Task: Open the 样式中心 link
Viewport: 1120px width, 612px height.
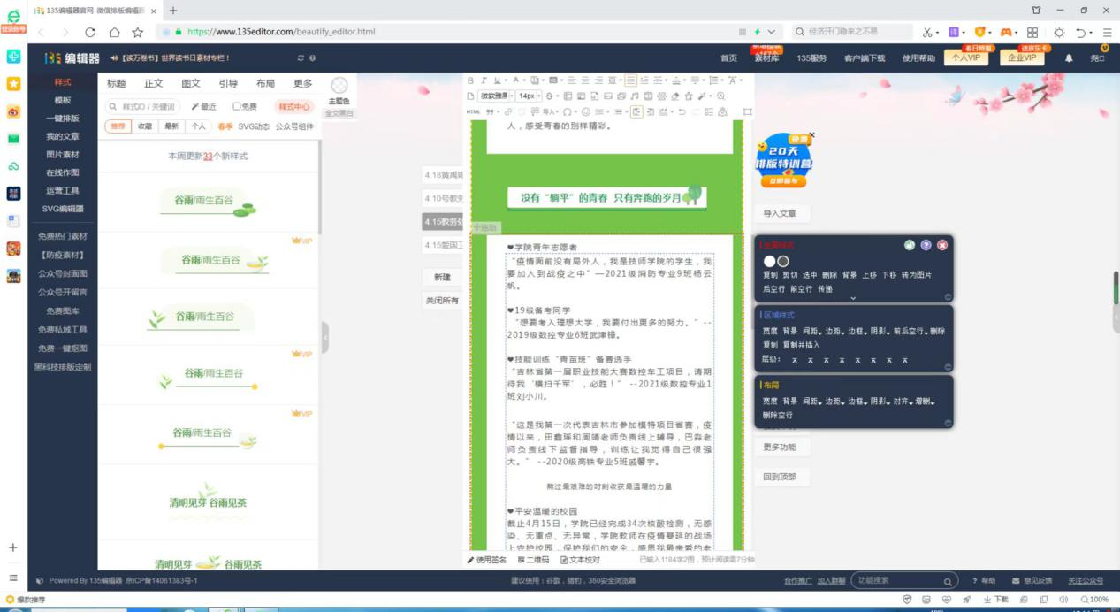Action: point(294,106)
